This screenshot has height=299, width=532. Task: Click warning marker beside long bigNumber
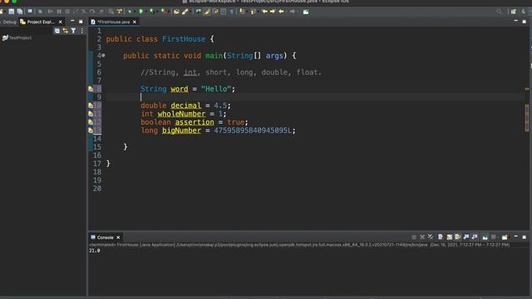[x=91, y=130]
